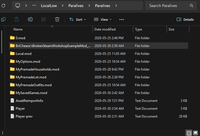Select the Local.mod folder icon
Image resolution: width=200 pixels, height=136 pixels.
(12, 53)
